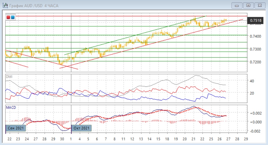Click the DMI scale value 40
The image size is (268, 145).
pyautogui.click(x=251, y=81)
